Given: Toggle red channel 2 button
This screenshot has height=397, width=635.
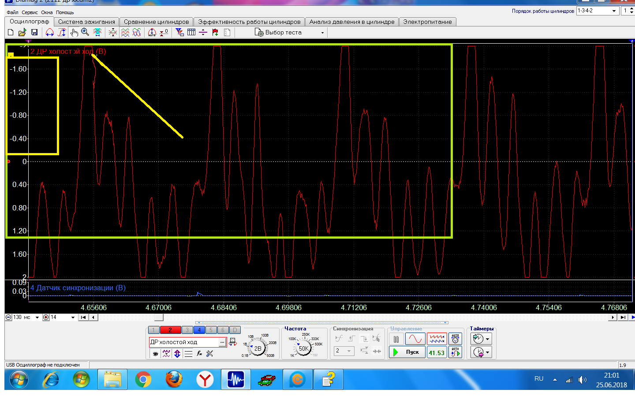Looking at the screenshot, I should (170, 330).
